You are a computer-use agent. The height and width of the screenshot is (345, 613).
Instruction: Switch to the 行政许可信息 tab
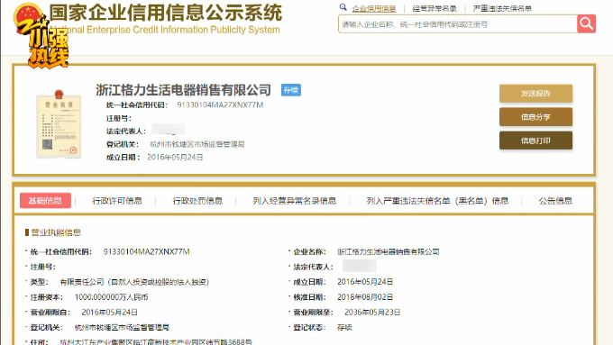(x=117, y=201)
